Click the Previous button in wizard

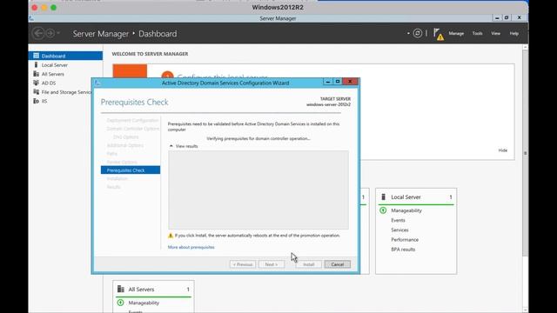243,264
